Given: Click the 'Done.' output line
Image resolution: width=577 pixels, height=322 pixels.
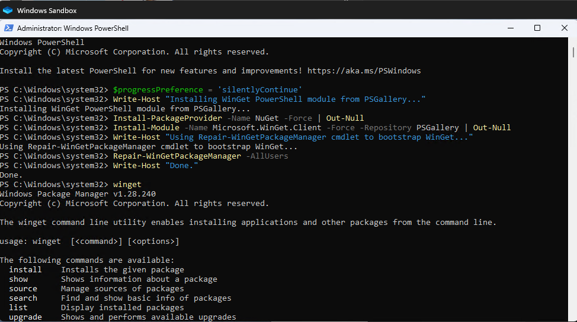Looking at the screenshot, I should pos(11,175).
